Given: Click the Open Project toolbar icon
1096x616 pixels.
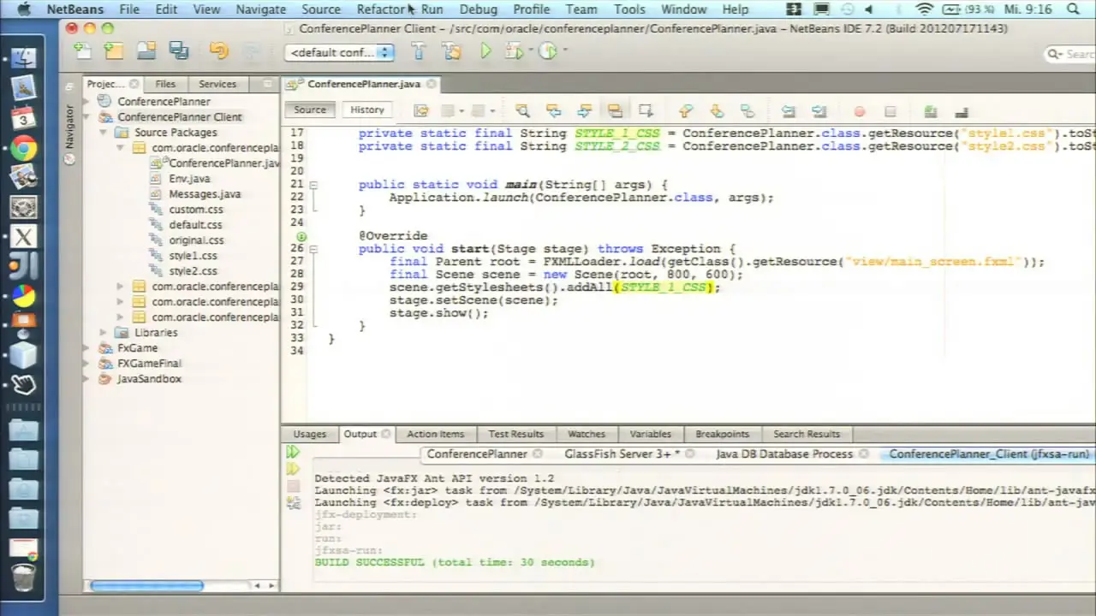Looking at the screenshot, I should (146, 51).
